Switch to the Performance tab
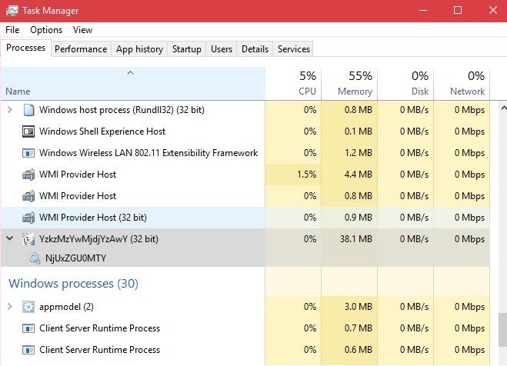 tap(81, 49)
